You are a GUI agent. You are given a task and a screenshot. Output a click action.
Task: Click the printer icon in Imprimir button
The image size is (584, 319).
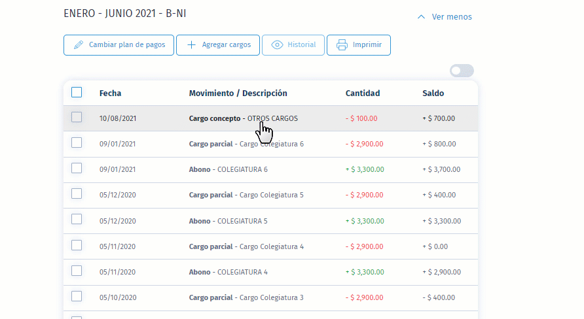342,45
